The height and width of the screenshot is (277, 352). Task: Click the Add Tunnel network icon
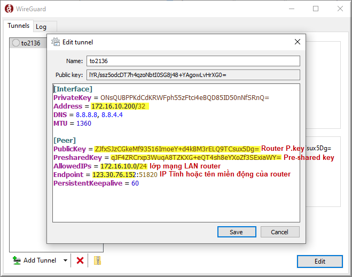pyautogui.click(x=17, y=260)
